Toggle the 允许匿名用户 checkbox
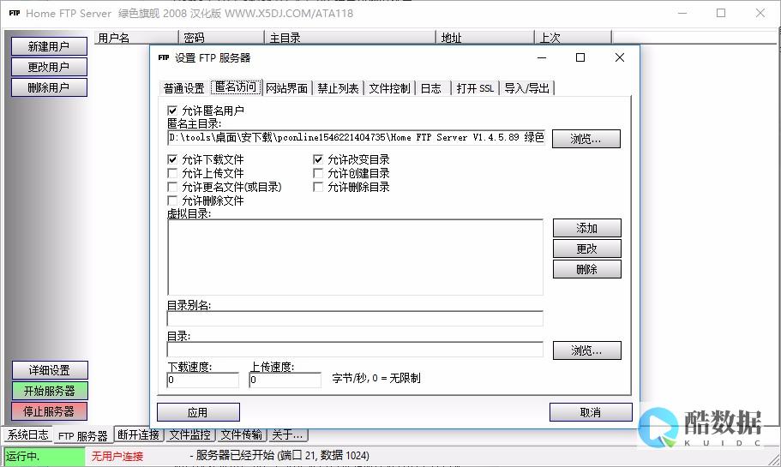This screenshot has width=781, height=467. click(172, 111)
